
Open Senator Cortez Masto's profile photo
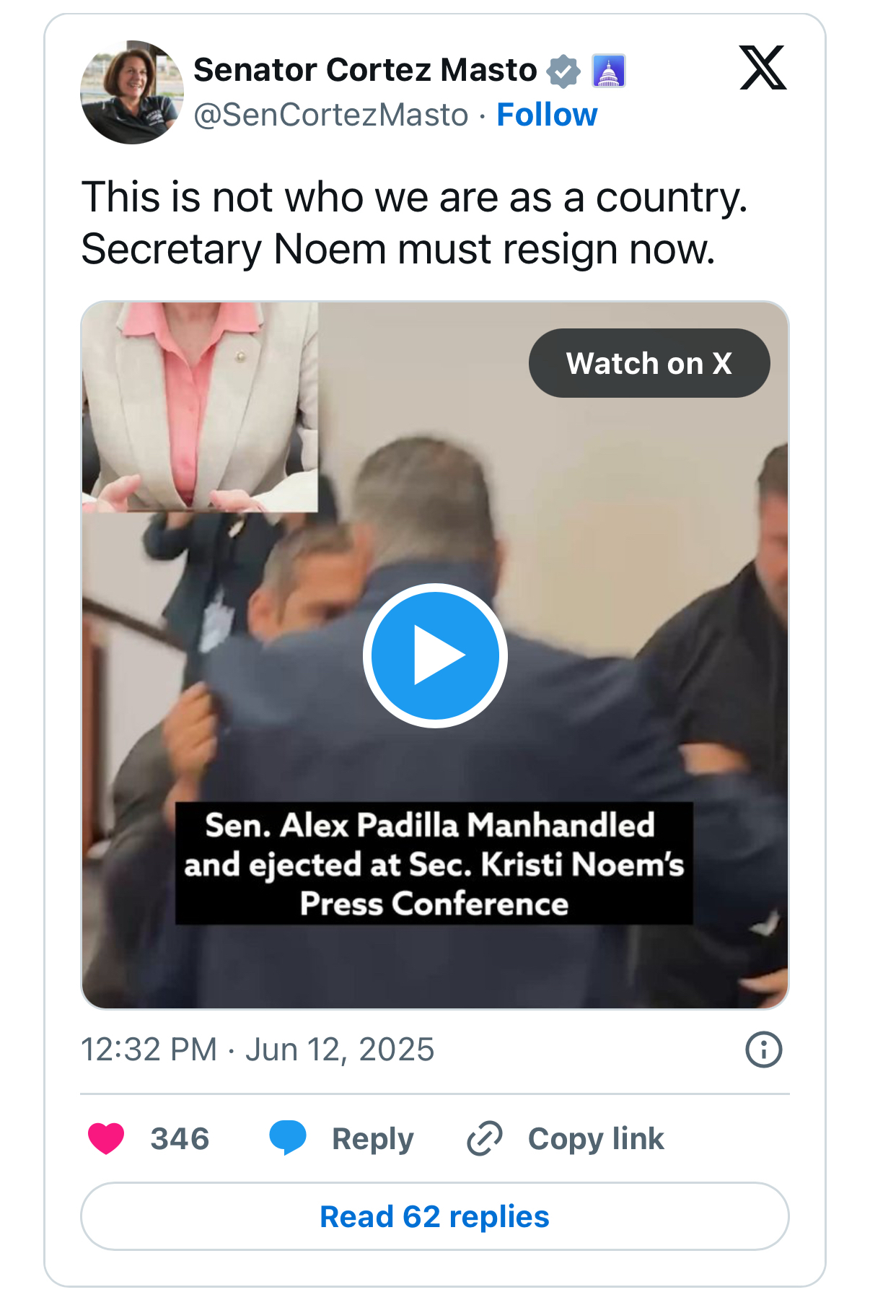131,92
